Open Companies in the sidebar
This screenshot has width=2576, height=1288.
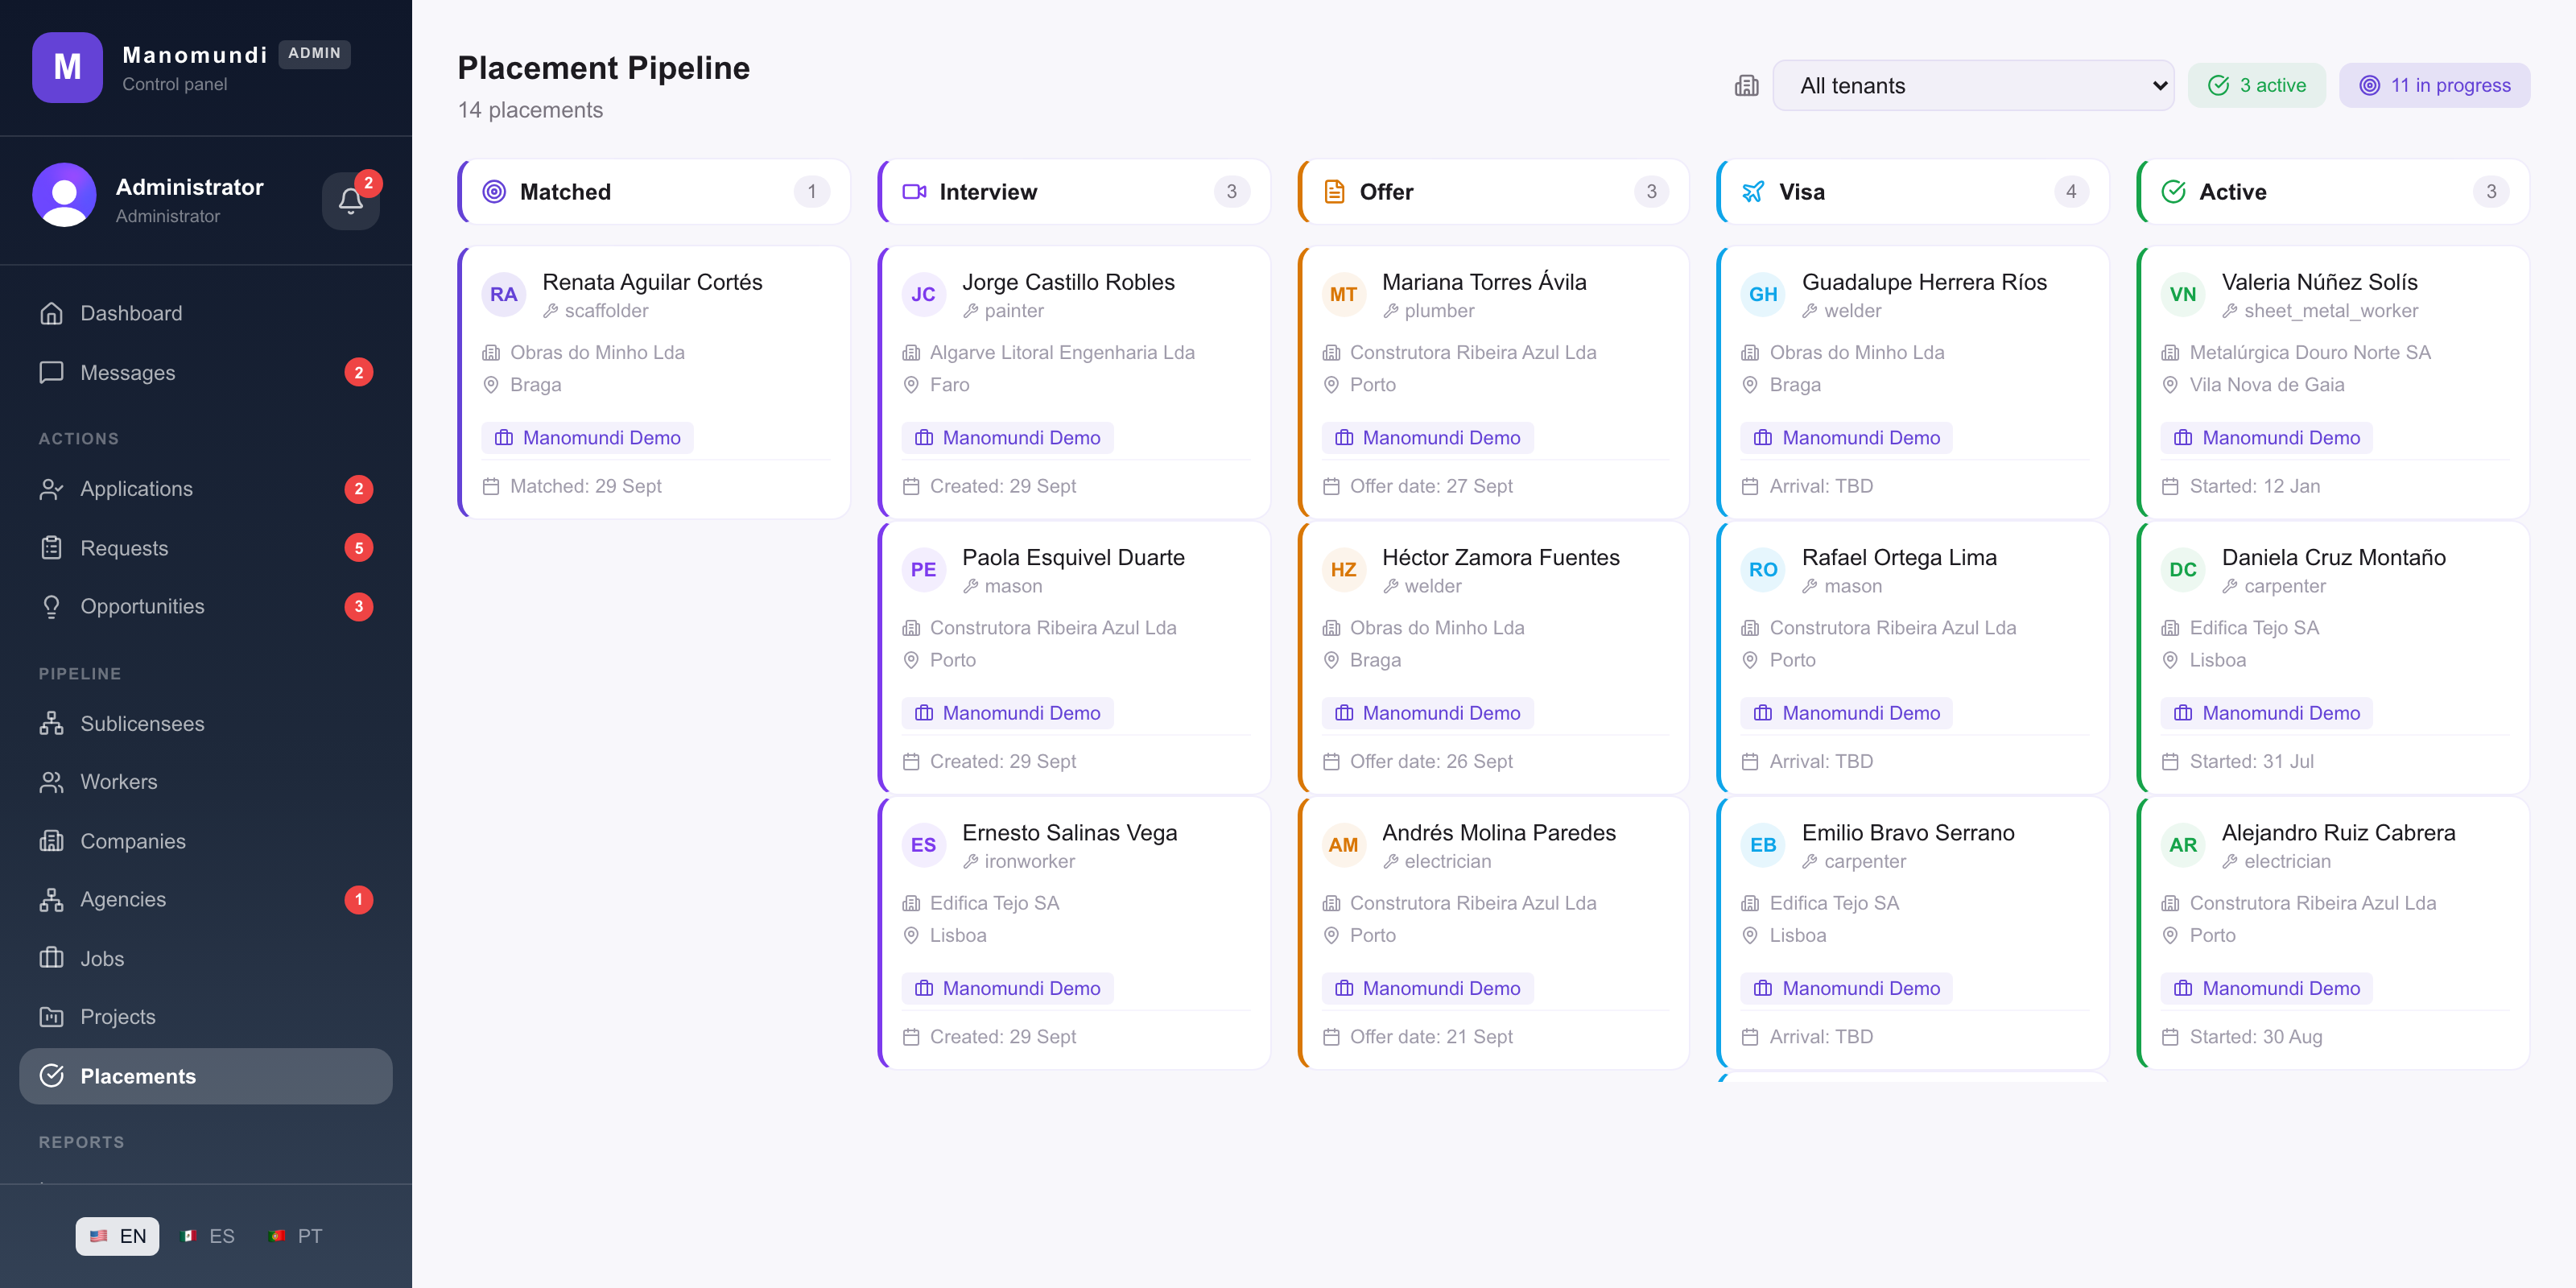click(206, 842)
